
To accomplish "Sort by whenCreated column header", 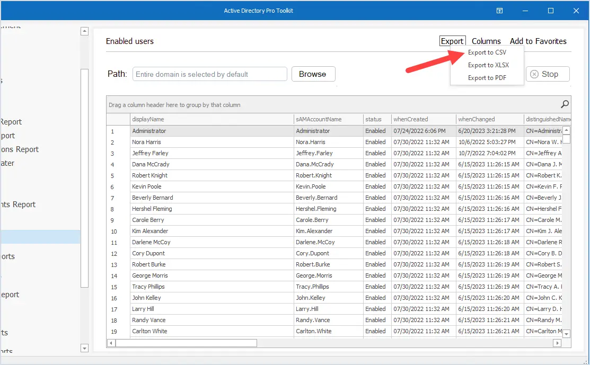I will (424, 119).
